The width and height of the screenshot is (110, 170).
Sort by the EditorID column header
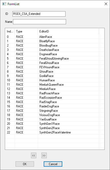tap(68, 31)
